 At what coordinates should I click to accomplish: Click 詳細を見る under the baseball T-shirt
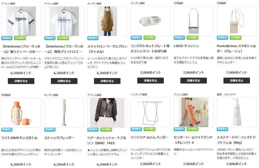pyautogui.click(x=21, y=81)
